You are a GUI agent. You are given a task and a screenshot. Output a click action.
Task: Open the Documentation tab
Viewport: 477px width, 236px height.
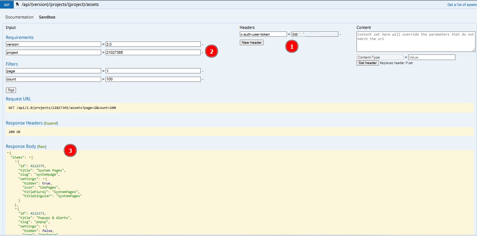(19, 17)
